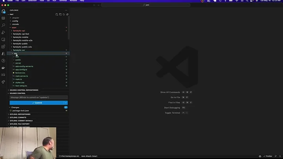Open notifications bell in status bar
The height and width of the screenshot is (159, 283).
[280, 156]
